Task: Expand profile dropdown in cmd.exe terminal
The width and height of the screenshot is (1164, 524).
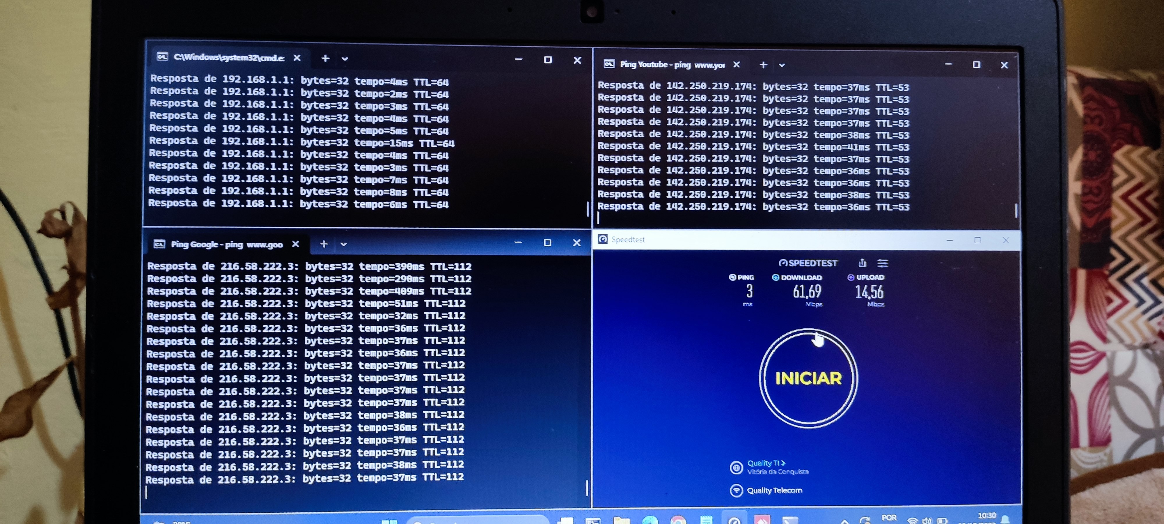Action: tap(345, 59)
